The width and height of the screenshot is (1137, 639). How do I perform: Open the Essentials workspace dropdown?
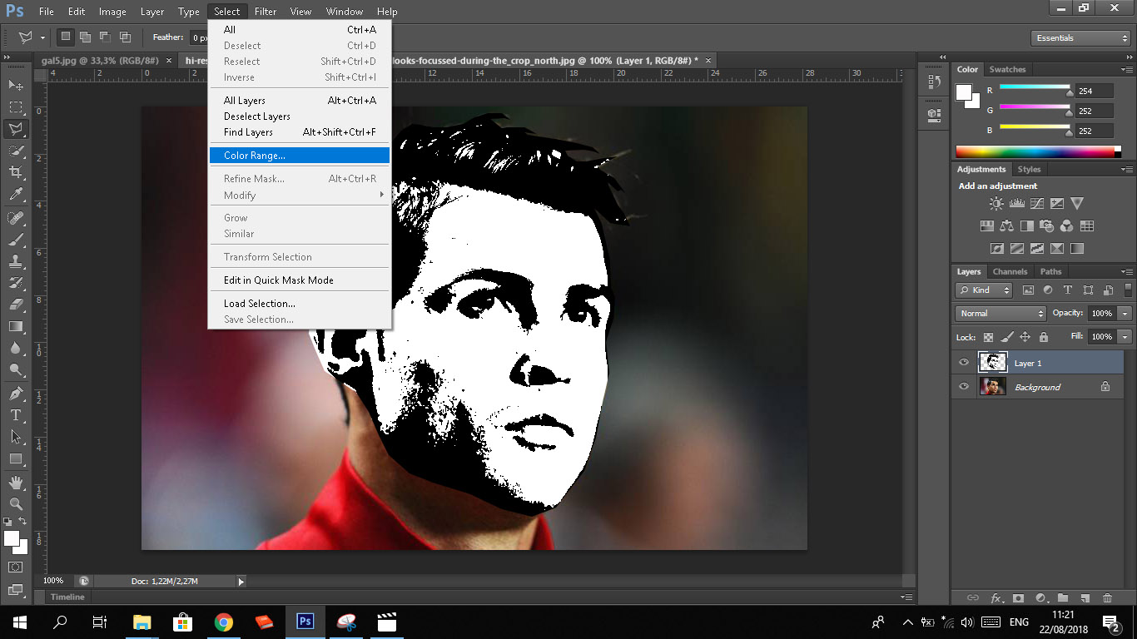[x=1080, y=38]
